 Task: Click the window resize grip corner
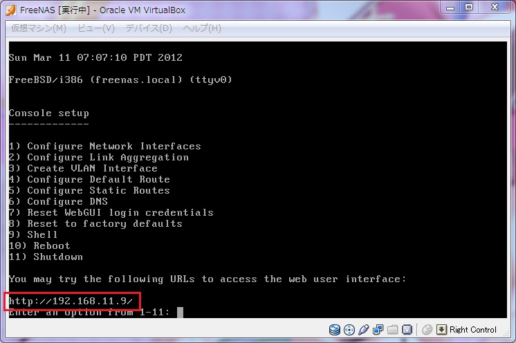[x=506, y=333]
